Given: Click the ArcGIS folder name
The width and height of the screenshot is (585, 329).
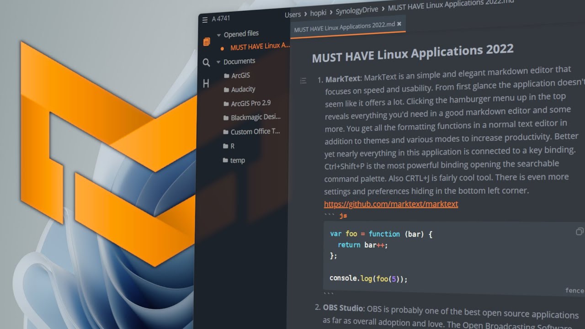Looking at the screenshot, I should click(240, 75).
